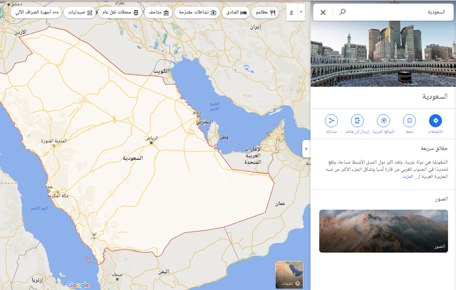Click the دبي city label
The height and width of the screenshot is (290, 456).
coord(270,131)
